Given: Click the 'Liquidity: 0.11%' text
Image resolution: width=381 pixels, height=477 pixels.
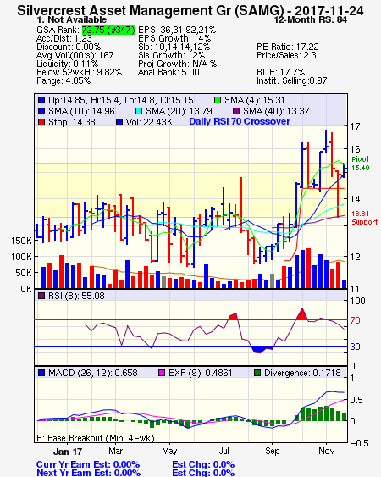Looking at the screenshot, I should [x=67, y=64].
